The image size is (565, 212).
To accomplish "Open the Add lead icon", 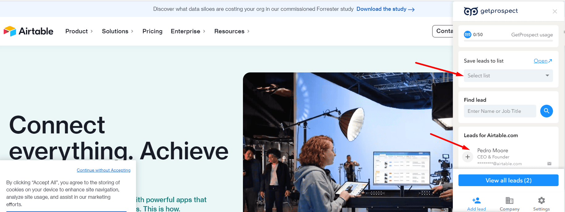I will tap(477, 201).
